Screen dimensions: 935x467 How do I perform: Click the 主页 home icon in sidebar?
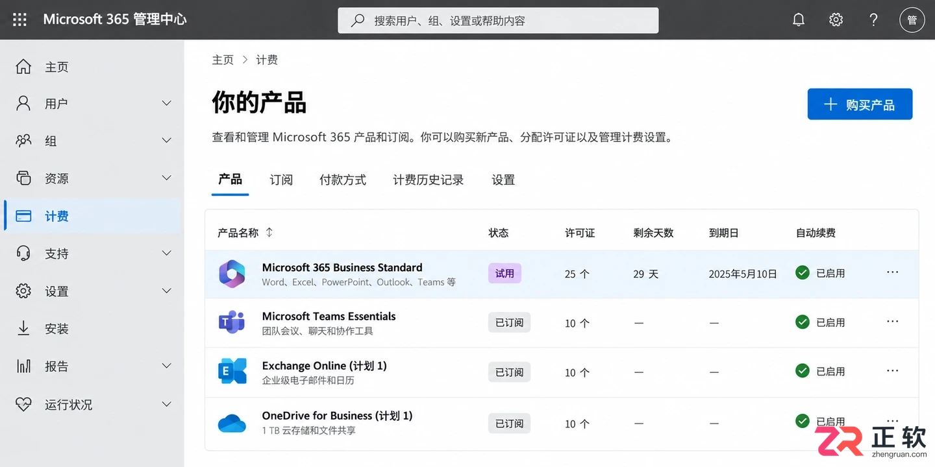pyautogui.click(x=23, y=66)
